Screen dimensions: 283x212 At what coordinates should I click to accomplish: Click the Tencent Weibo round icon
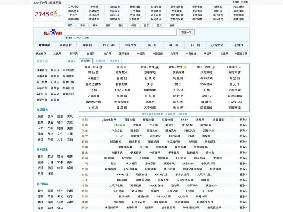pos(213,67)
